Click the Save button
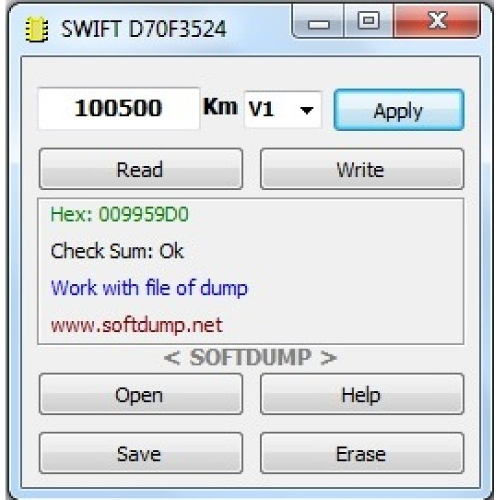This screenshot has height=500, width=500. [x=140, y=453]
